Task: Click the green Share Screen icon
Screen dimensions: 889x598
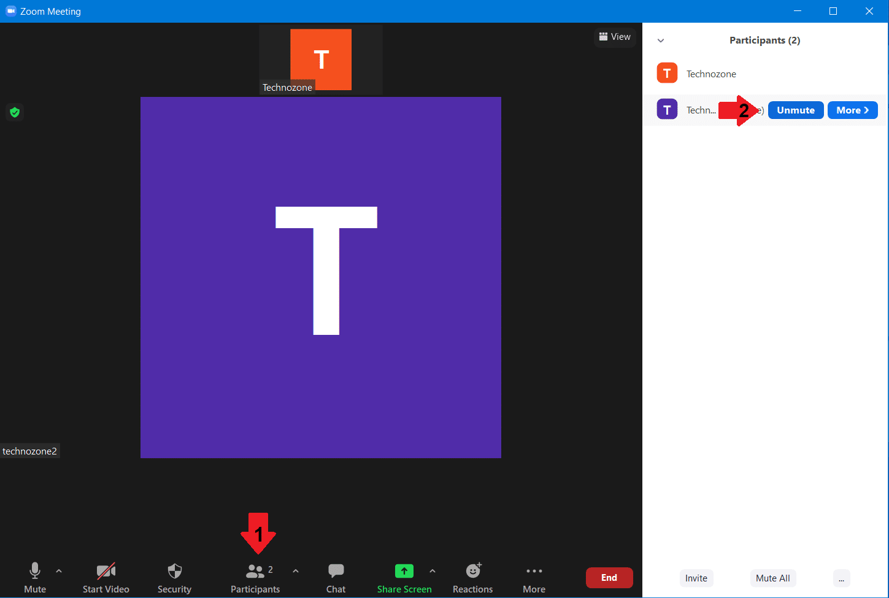Action: (404, 572)
